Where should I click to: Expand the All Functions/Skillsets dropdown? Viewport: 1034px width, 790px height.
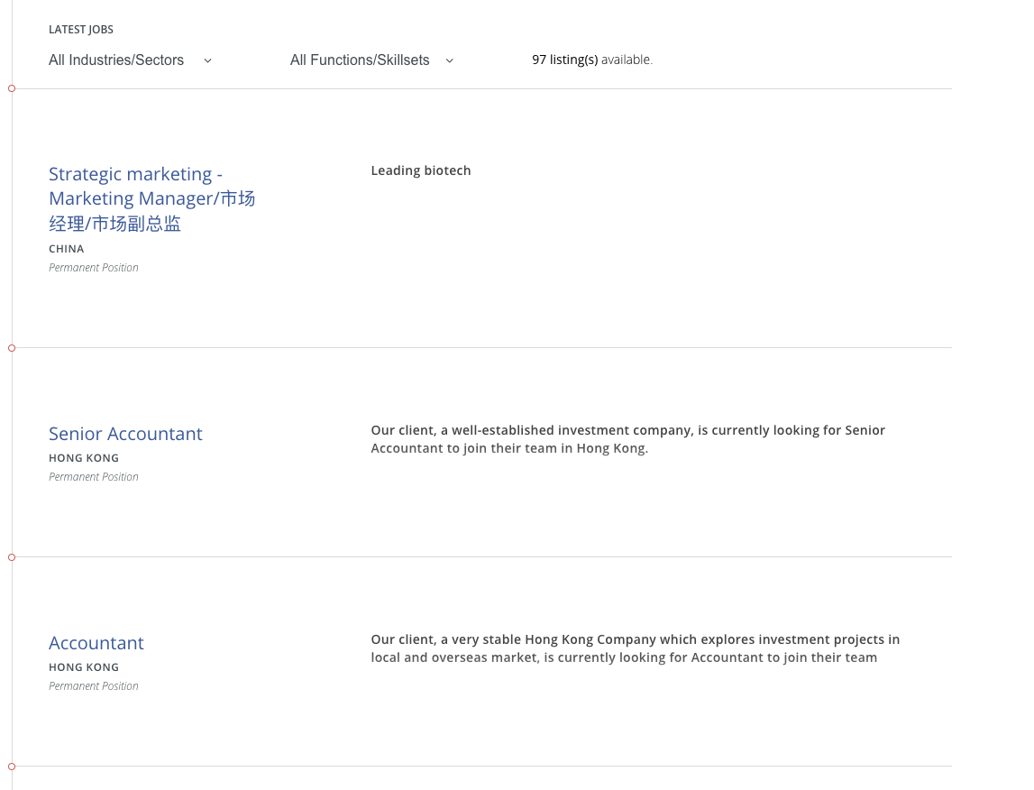tap(360, 60)
